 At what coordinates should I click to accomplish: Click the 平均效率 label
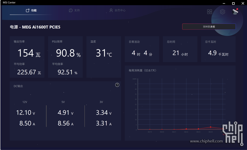pos(57,64)
